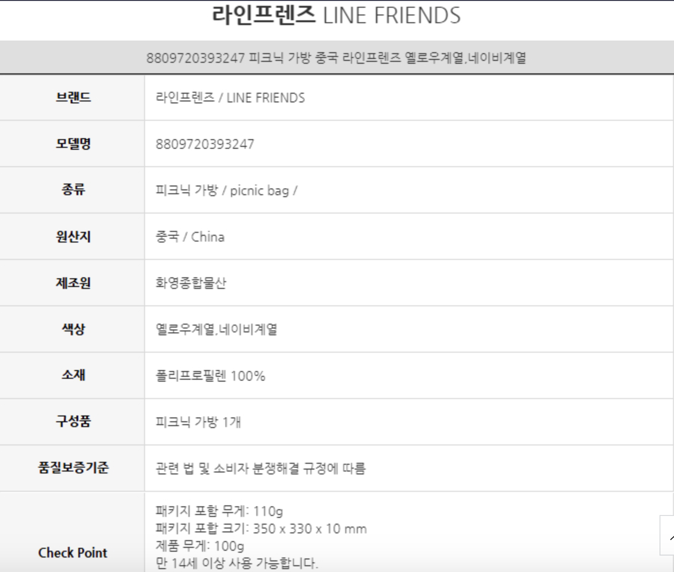Click the 피크닉 가방 1개 components value
This screenshot has width=674, height=572.
198,422
